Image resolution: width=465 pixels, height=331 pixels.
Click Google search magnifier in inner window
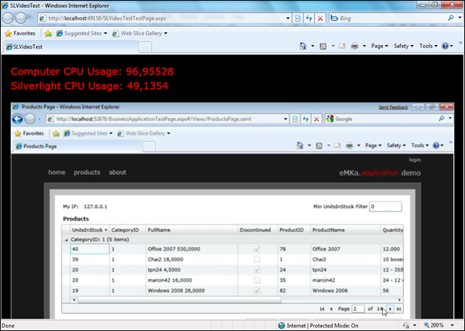441,119
